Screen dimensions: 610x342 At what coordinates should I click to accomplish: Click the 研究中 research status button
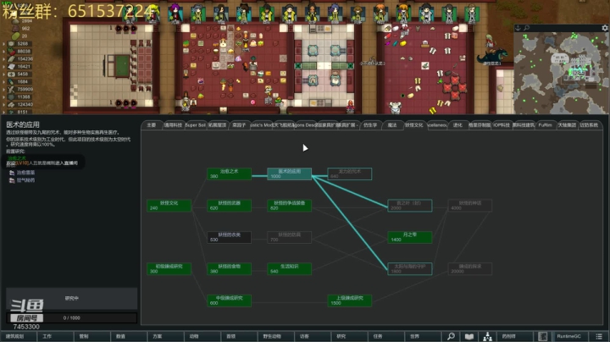click(71, 299)
